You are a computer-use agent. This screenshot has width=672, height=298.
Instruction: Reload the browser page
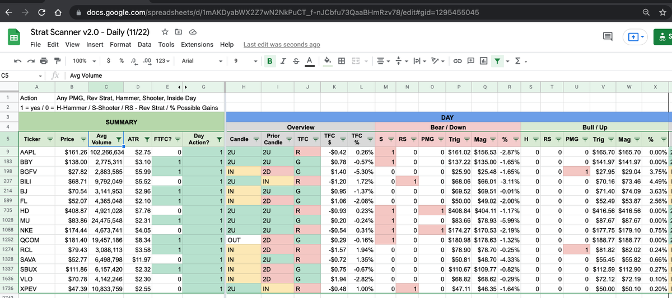42,12
